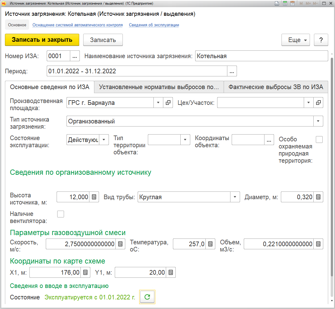Open the Производственная площадка record
335x309 pixels.
point(168,103)
